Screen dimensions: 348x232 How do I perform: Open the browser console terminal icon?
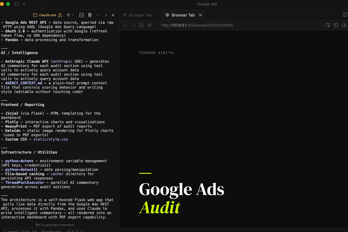tap(336, 25)
